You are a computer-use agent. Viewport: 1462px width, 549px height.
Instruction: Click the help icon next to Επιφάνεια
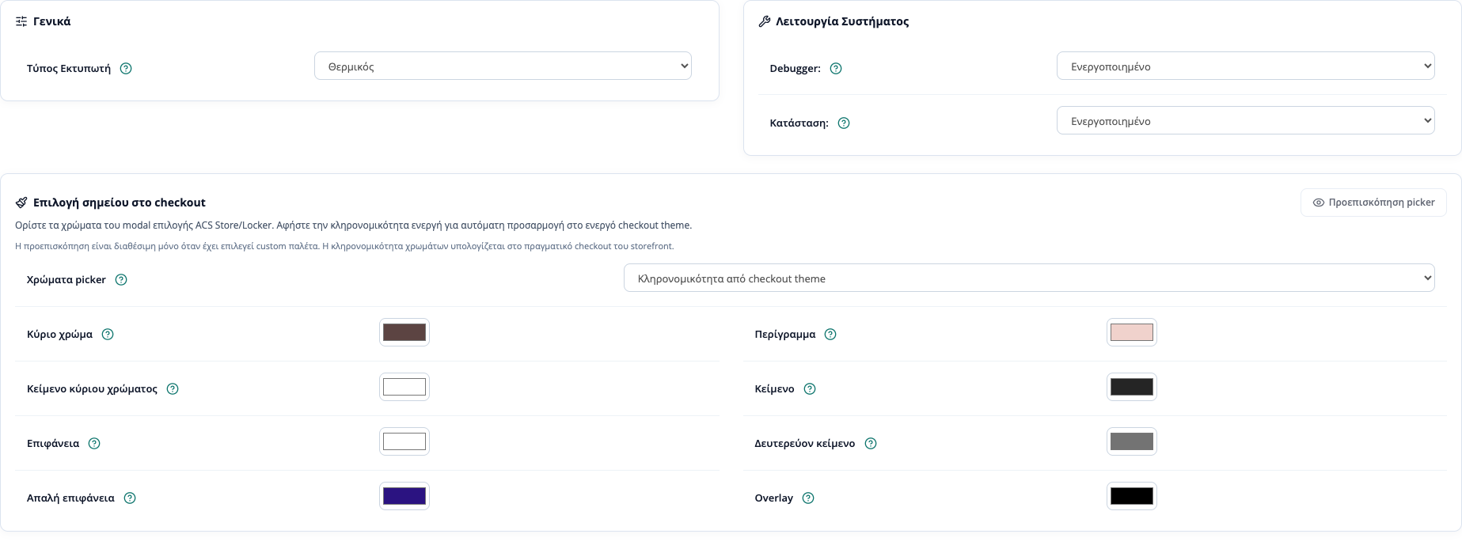click(94, 444)
